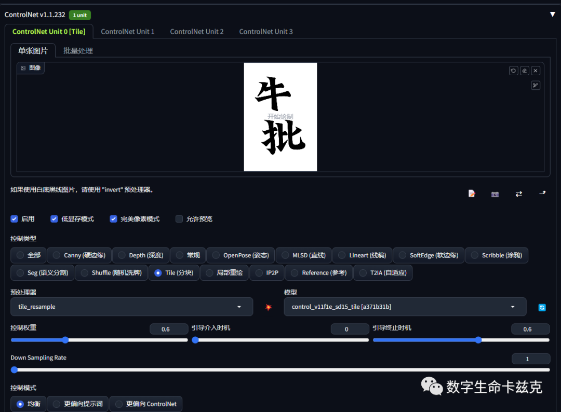The image size is (561, 412).
Task: Collapse the ControlNet v1.1.232 panel
Action: pos(552,15)
